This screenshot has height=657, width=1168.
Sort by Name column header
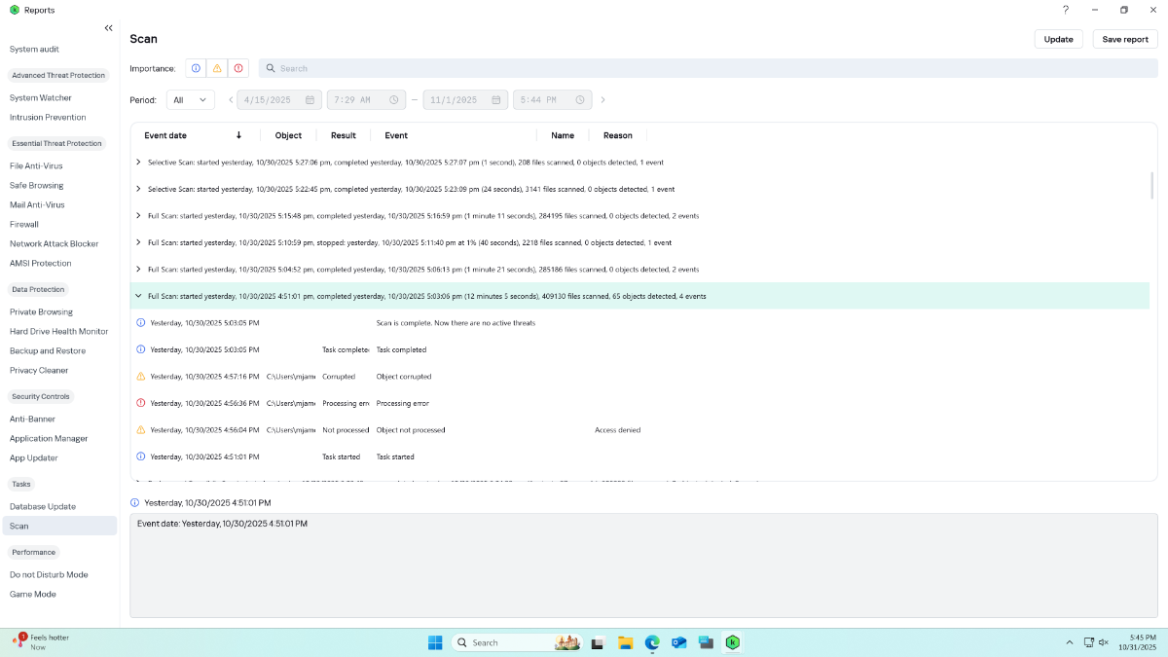point(563,135)
